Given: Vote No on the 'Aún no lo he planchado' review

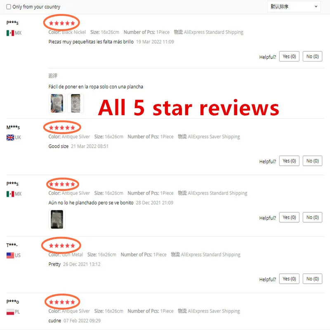Looking at the screenshot, I should click(x=312, y=217).
